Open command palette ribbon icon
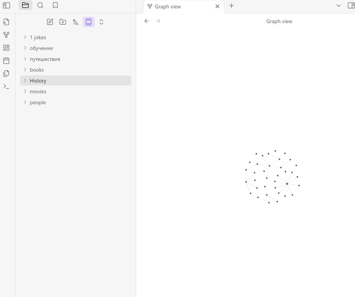Screen dimensions: 355x297 [6, 86]
